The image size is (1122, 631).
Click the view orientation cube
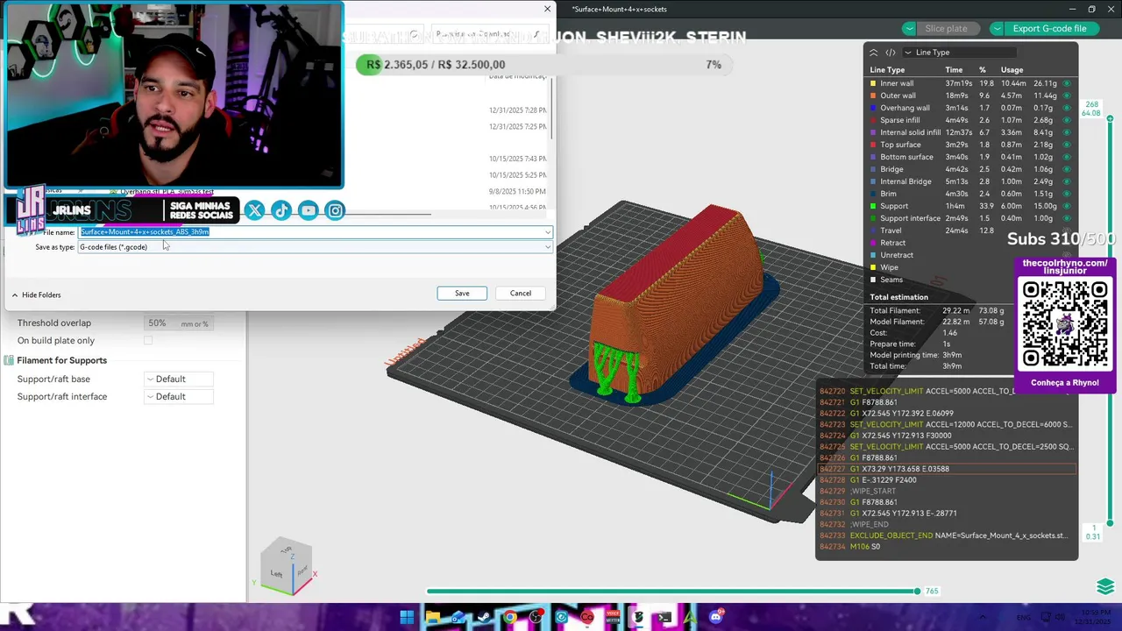(287, 564)
